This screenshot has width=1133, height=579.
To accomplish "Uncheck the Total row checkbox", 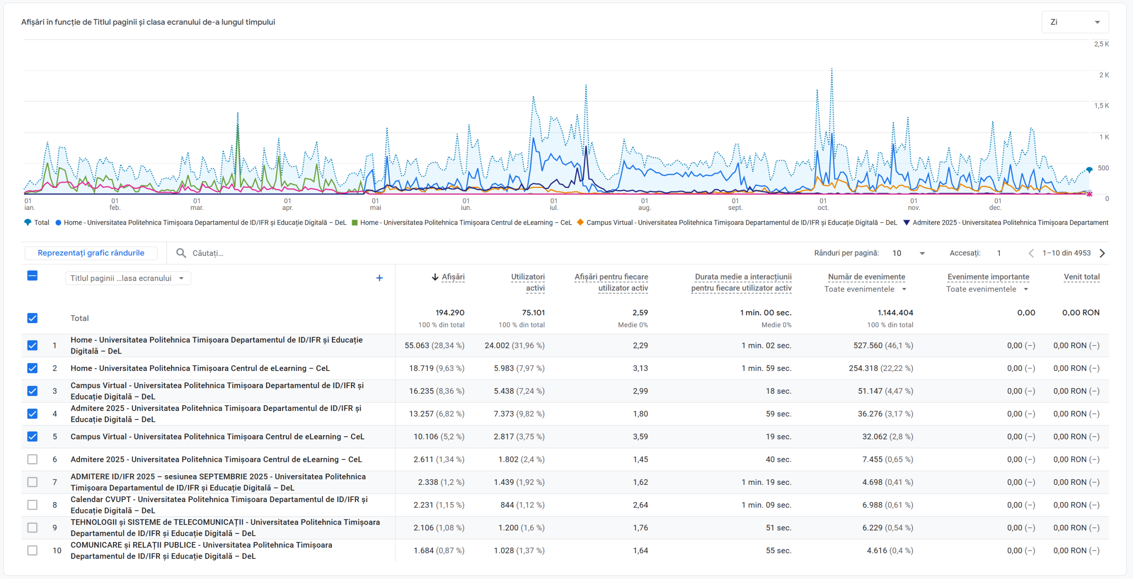I will [32, 318].
